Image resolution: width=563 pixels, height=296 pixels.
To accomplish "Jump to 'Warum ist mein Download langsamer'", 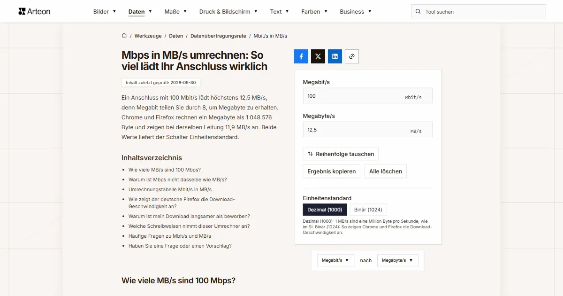I will 189,216.
